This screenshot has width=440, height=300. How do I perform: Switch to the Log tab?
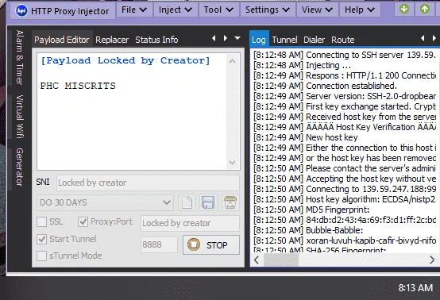259,40
